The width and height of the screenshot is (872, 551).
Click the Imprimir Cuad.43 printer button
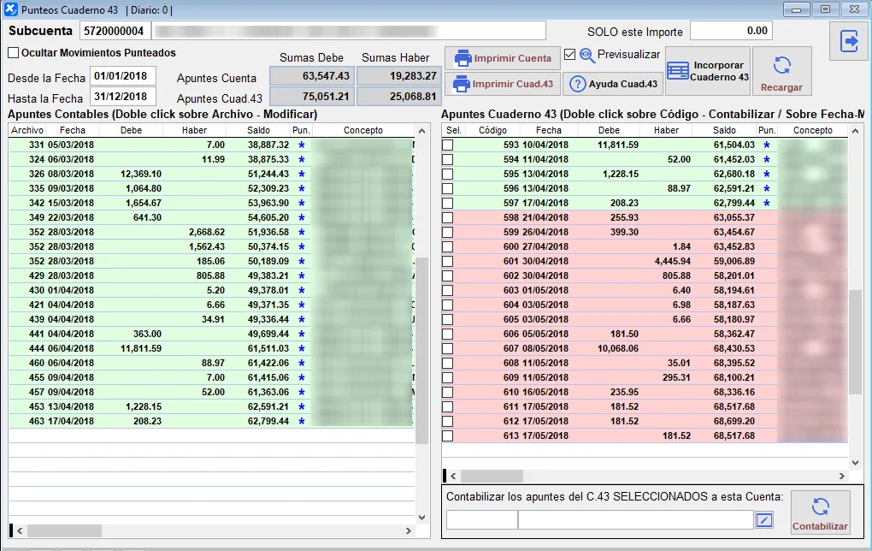click(503, 84)
